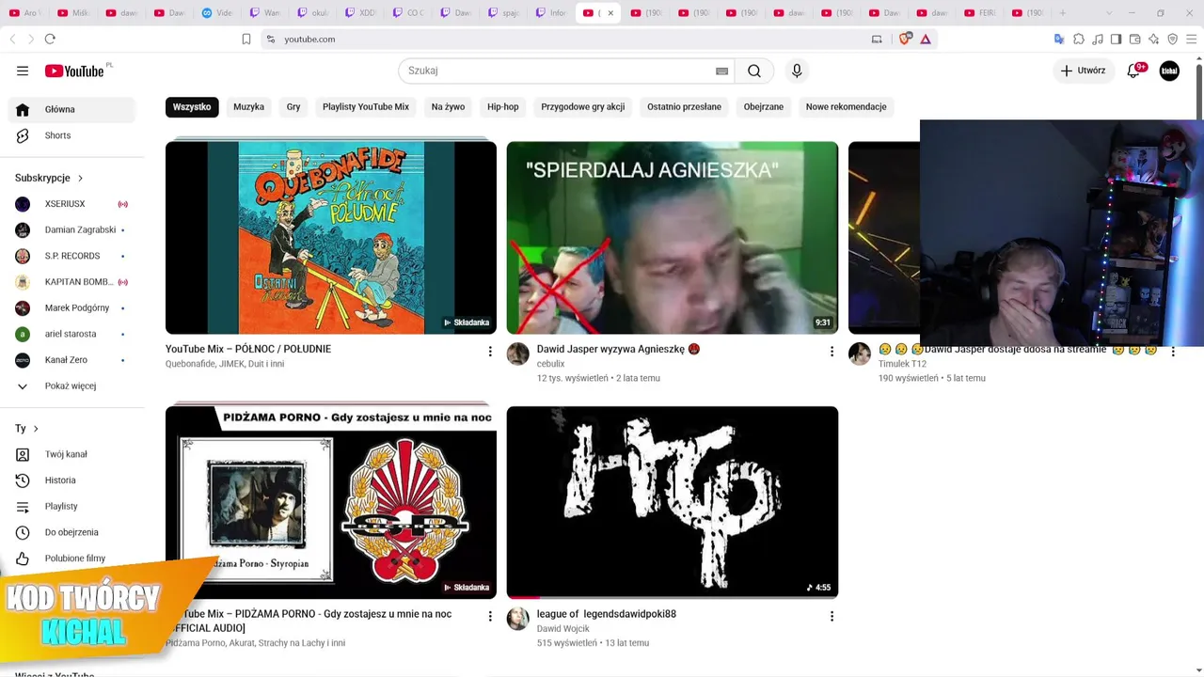Open the browser main menu
This screenshot has height=677, width=1204.
coord(1192,39)
